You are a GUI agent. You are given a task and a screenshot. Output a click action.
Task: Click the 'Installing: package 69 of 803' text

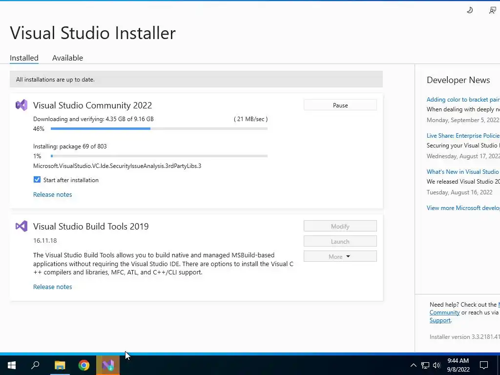(x=70, y=146)
